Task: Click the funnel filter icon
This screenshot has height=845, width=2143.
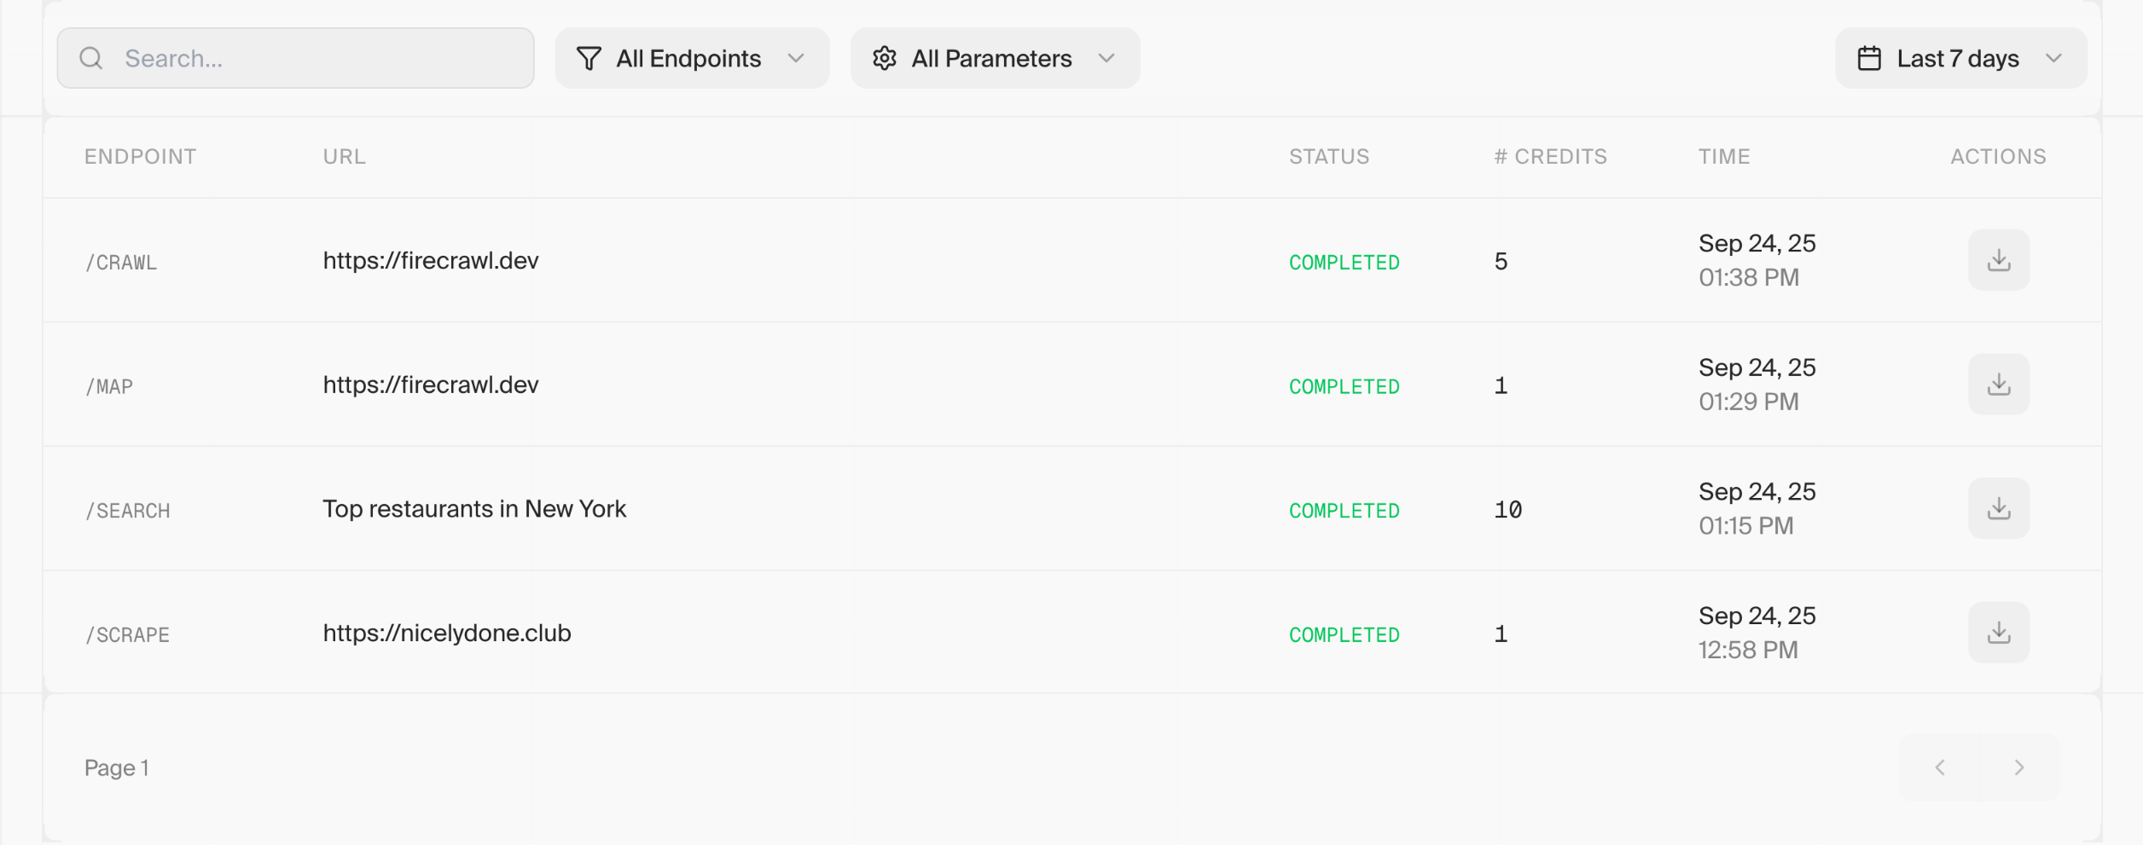Action: [x=589, y=58]
